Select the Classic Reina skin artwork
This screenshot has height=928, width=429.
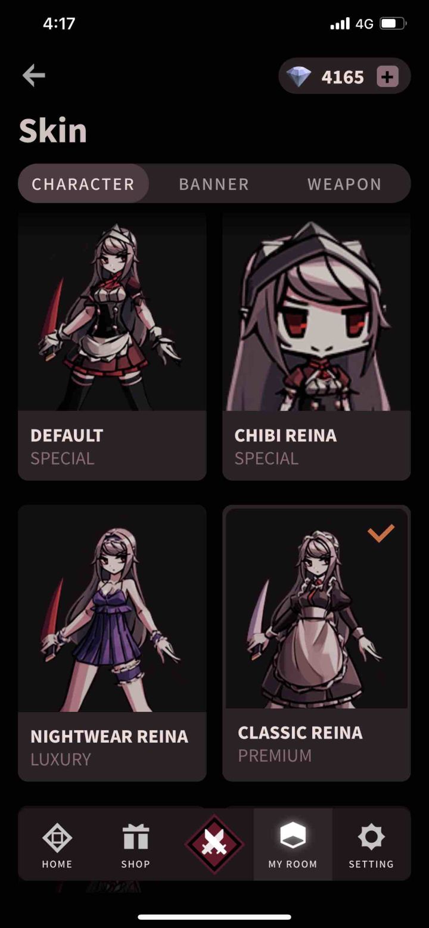coord(316,608)
